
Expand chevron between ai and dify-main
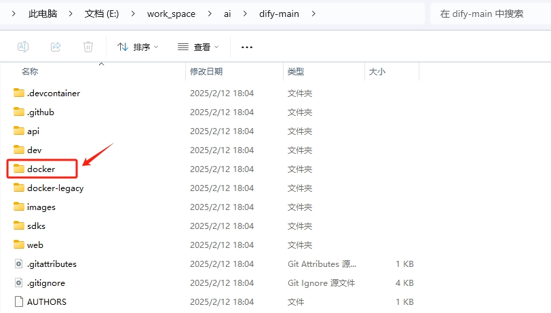(245, 14)
